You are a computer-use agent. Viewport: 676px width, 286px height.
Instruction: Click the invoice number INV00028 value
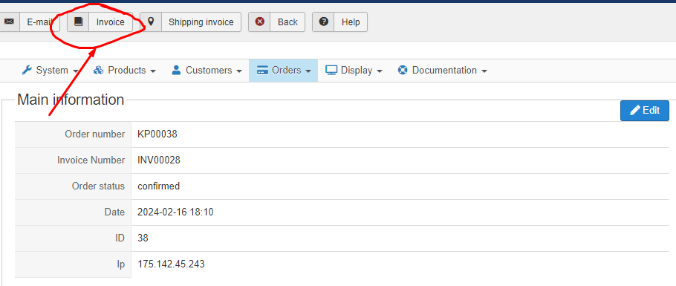coord(159,160)
